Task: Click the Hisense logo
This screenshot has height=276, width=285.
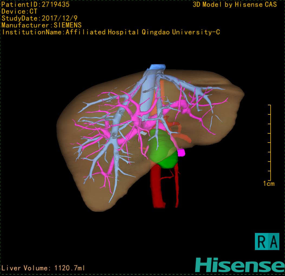Action: point(240,265)
